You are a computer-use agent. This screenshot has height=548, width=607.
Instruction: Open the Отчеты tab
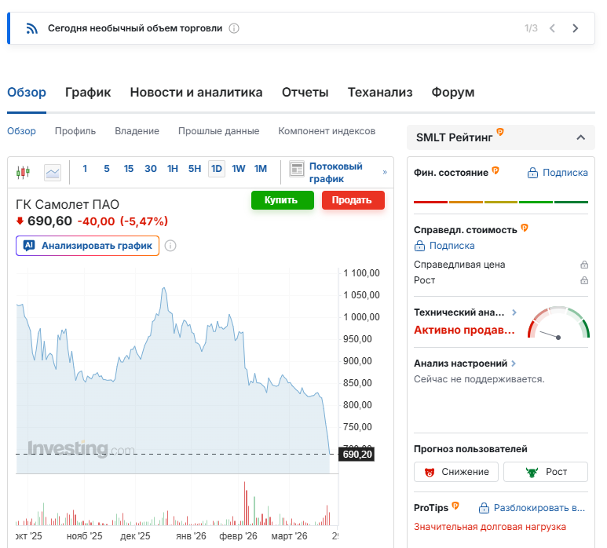click(305, 92)
